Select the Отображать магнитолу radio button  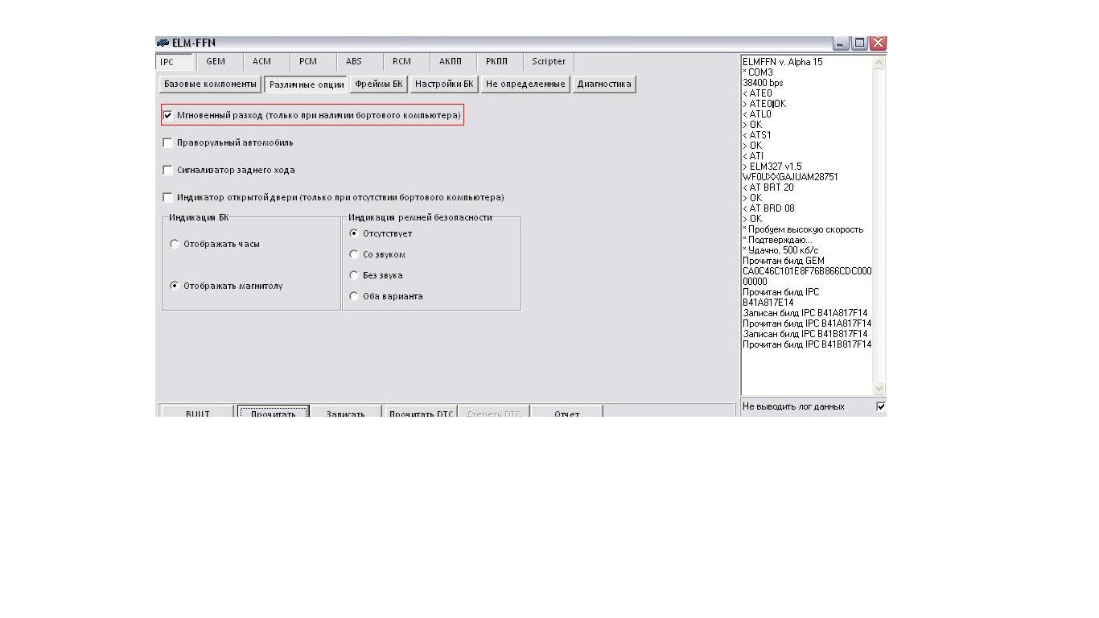coord(175,286)
